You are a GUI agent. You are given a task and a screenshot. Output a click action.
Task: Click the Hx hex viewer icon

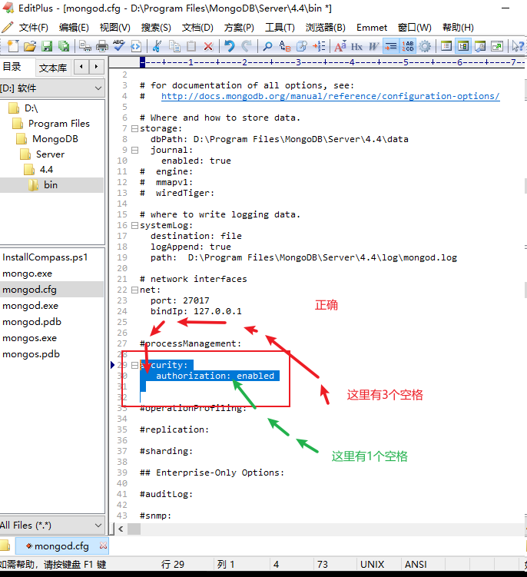pyautogui.click(x=356, y=46)
